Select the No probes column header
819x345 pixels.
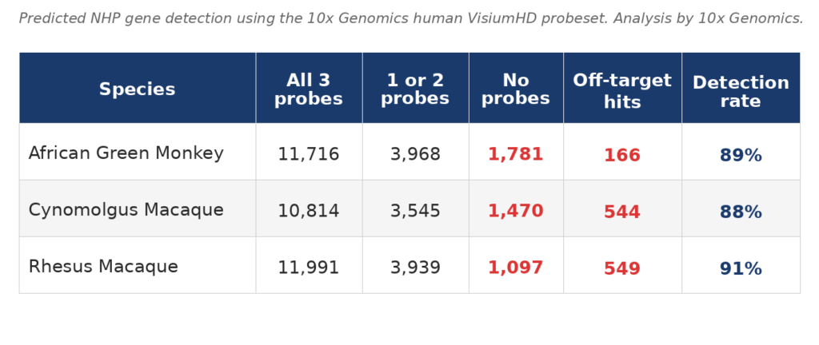(516, 89)
